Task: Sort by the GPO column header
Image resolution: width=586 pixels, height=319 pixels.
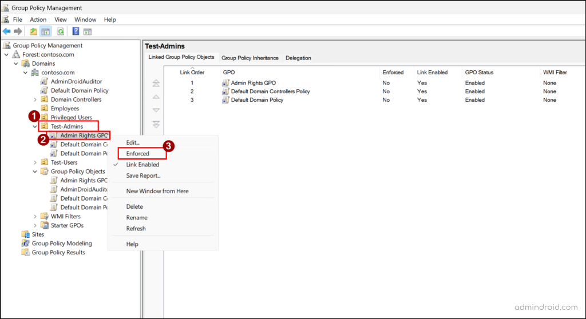Action: 299,73
